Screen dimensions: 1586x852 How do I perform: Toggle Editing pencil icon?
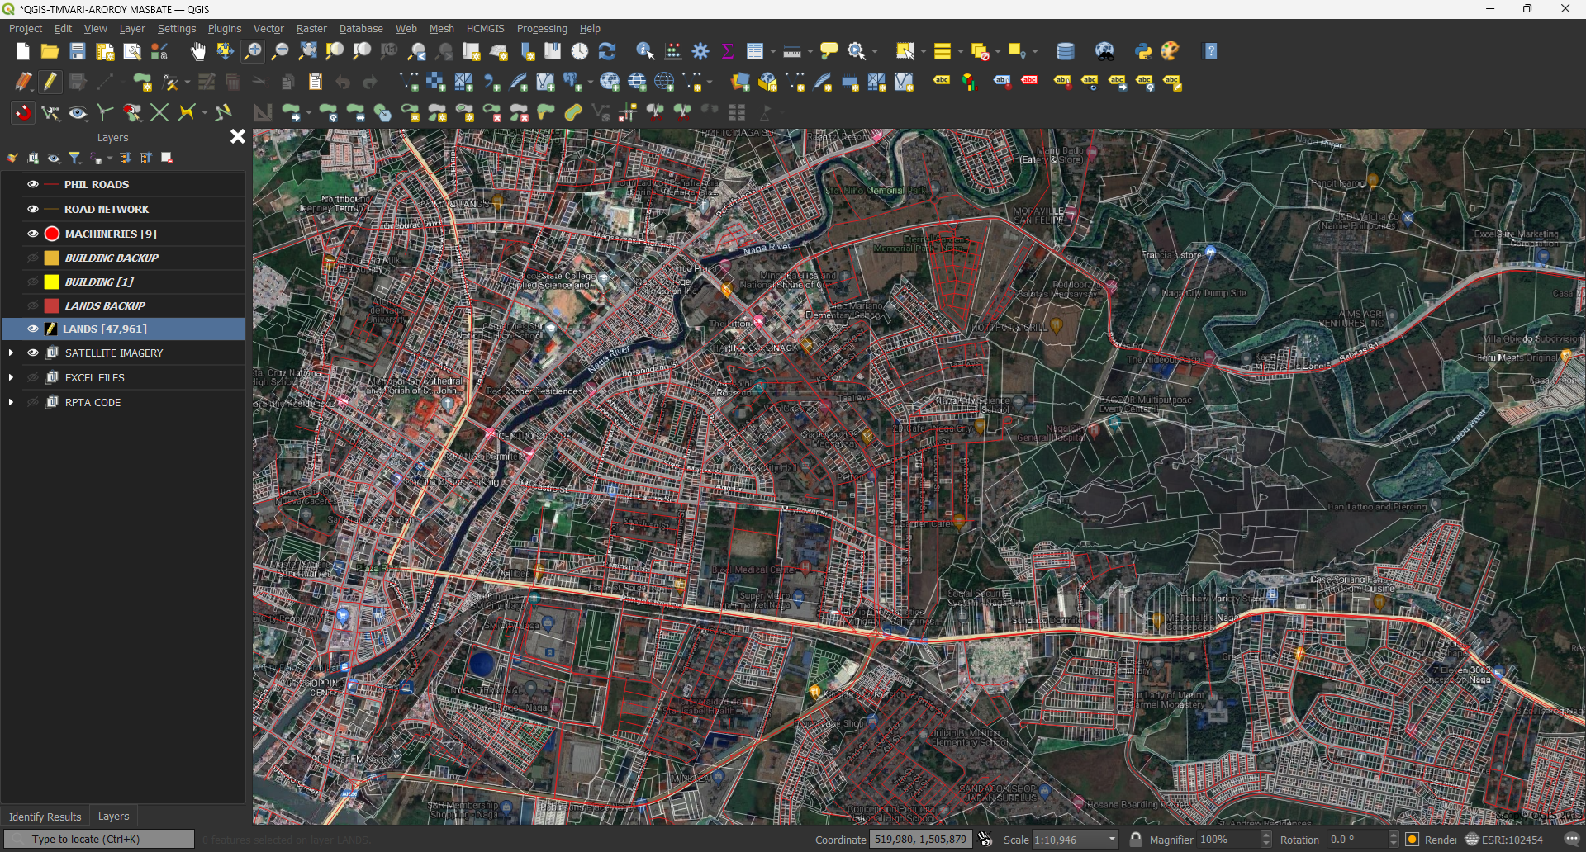[x=50, y=82]
